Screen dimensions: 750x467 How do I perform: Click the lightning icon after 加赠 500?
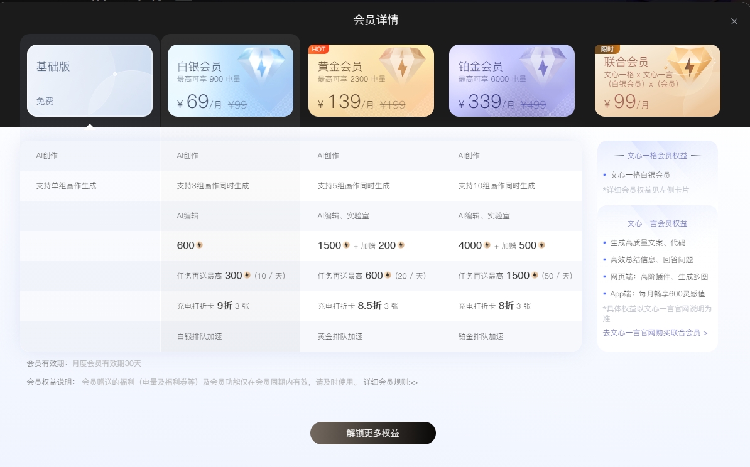541,245
